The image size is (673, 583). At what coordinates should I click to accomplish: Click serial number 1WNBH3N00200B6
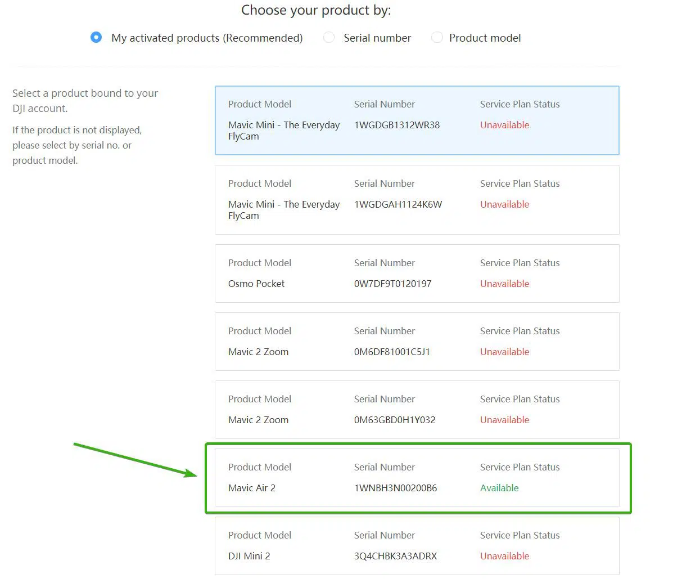[x=395, y=488]
